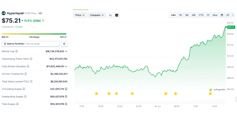237x117 pixels.
Task: Click the #10 rank badge
Action: [40, 13]
